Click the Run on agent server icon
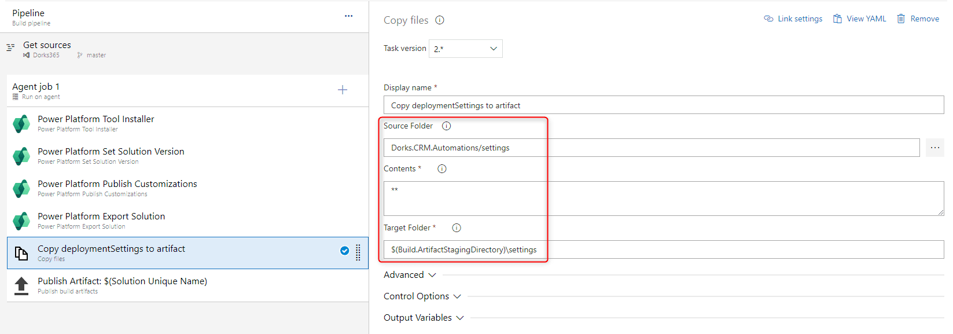Viewport: 953px width, 334px height. 16,97
